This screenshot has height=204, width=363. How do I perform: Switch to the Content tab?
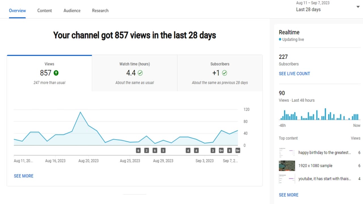coord(45,10)
